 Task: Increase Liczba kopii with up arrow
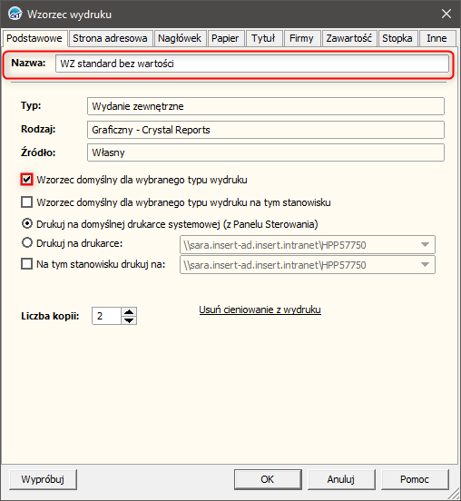point(129,311)
